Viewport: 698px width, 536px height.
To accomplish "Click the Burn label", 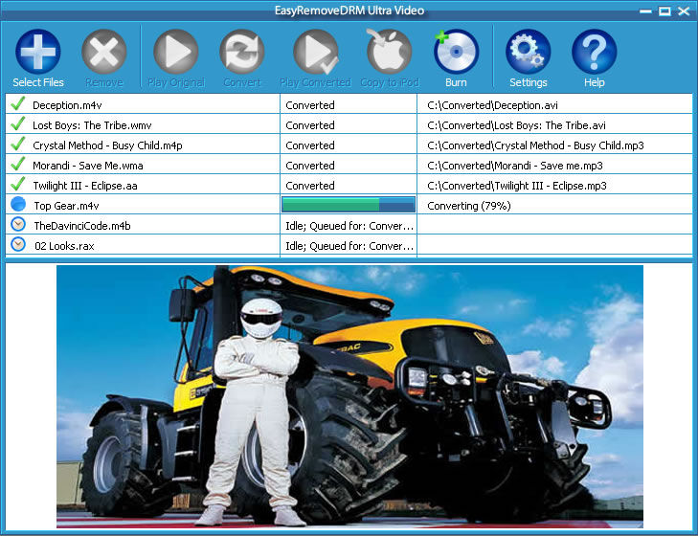I will (x=456, y=82).
